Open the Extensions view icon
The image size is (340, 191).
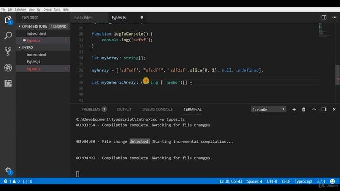coord(8,83)
